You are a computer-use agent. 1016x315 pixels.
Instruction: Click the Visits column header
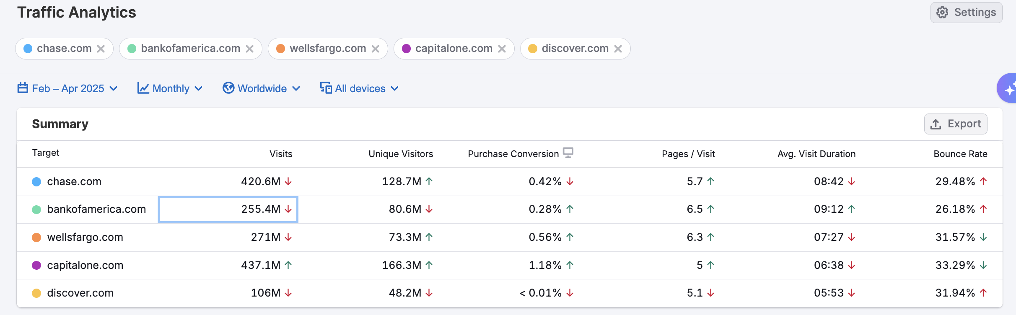coord(281,154)
